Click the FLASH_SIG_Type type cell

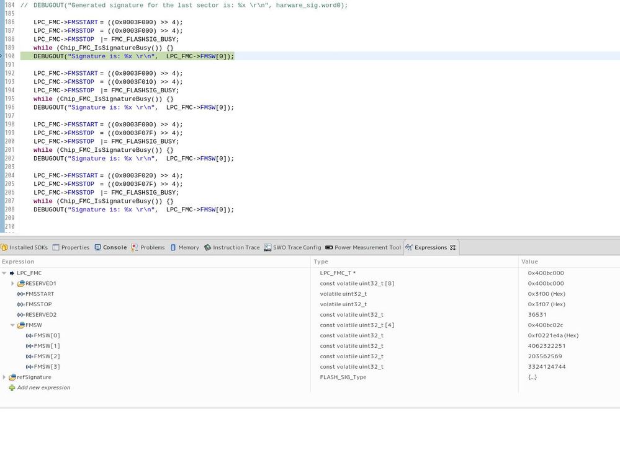pyautogui.click(x=343, y=377)
